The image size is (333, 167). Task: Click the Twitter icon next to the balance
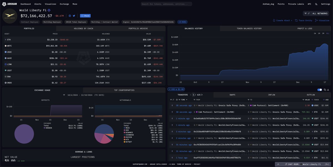tap(74, 16)
